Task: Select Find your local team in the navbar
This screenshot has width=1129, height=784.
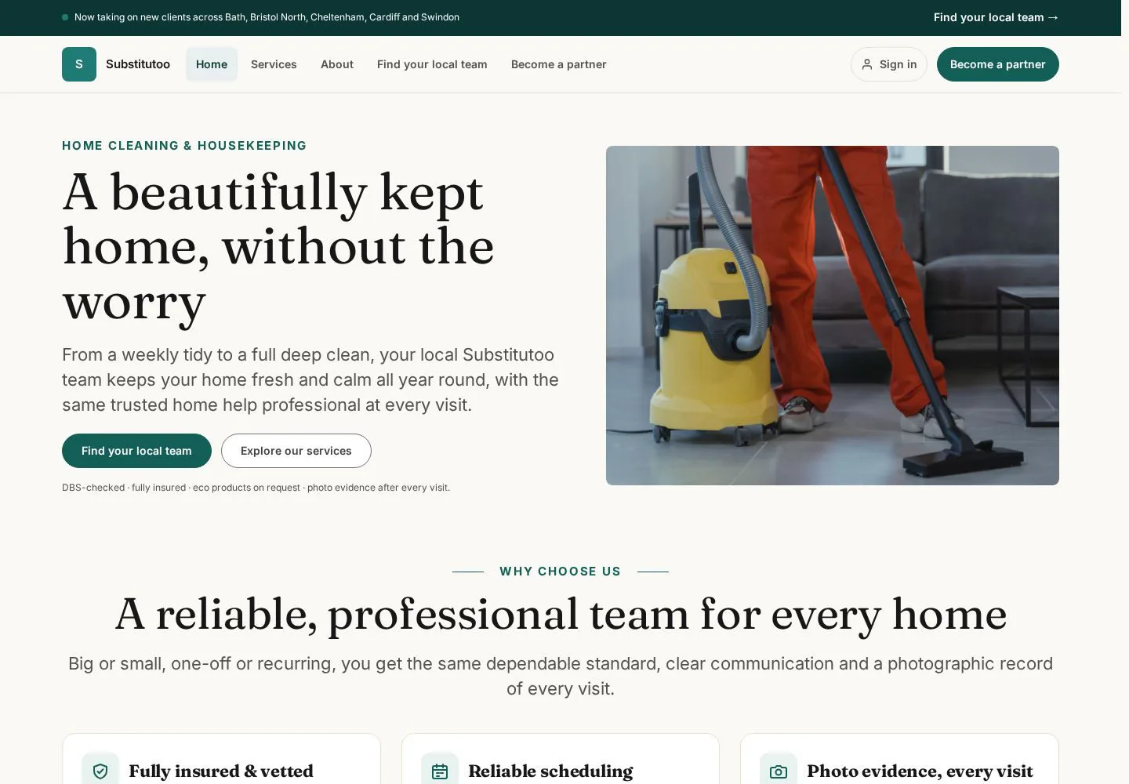Action: (432, 64)
